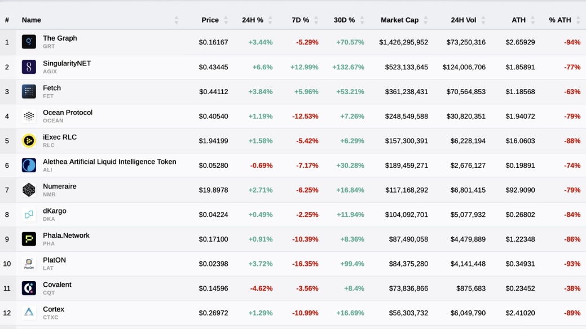
Task: Click the ATH column header label
Action: pyautogui.click(x=519, y=20)
